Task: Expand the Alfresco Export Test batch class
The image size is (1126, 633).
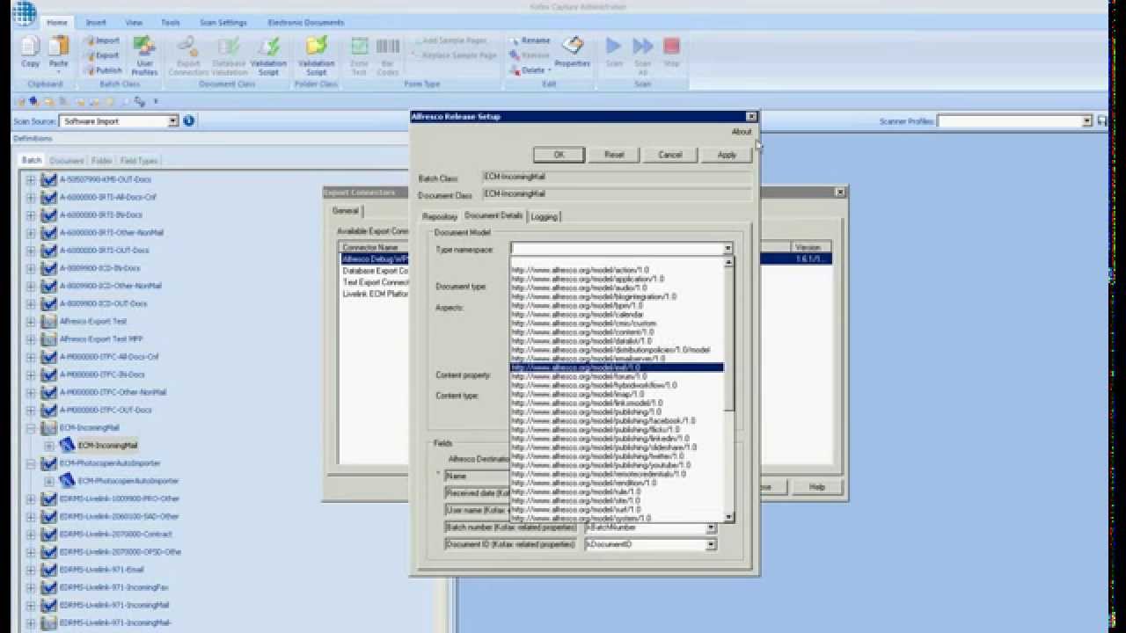Action: point(31,322)
